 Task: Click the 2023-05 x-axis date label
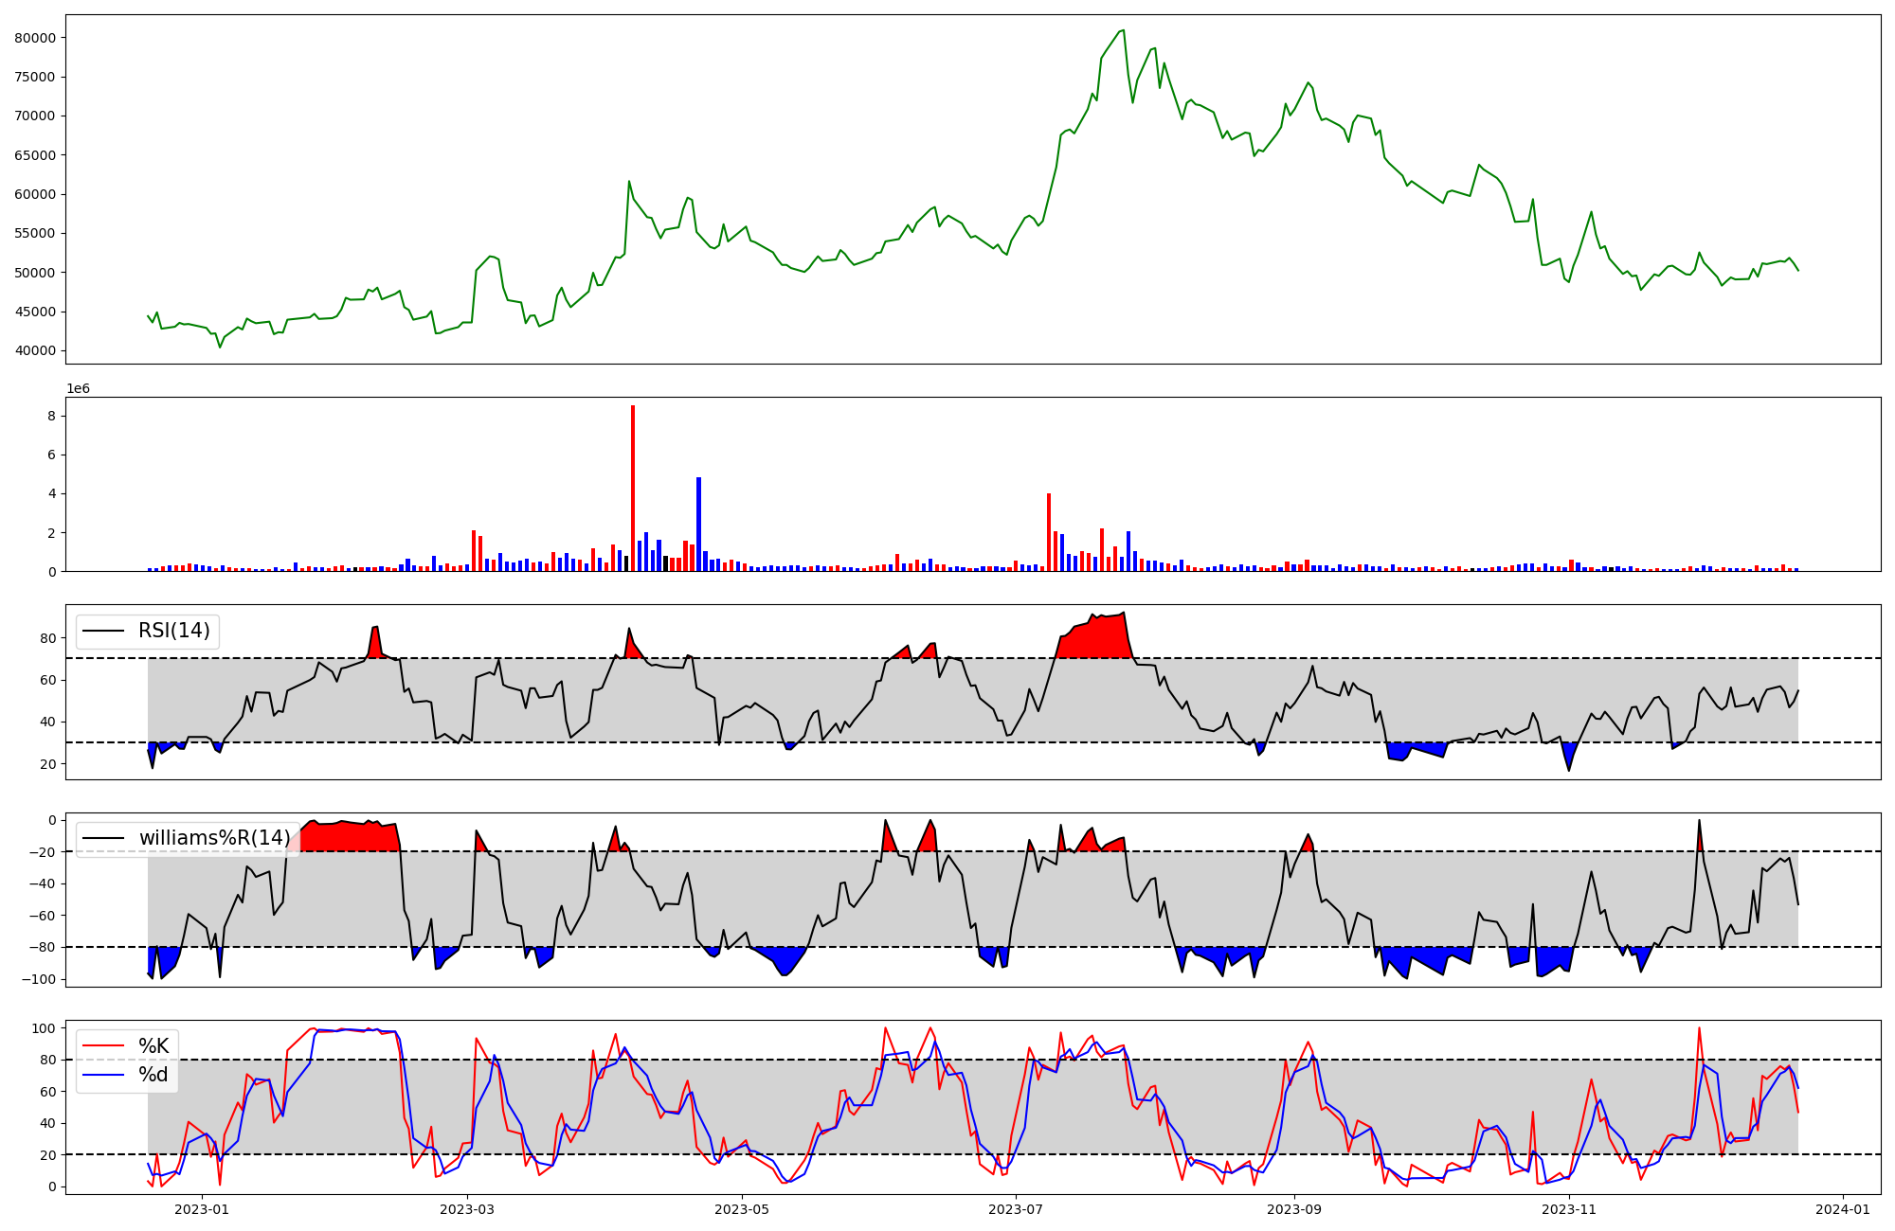point(742,1209)
